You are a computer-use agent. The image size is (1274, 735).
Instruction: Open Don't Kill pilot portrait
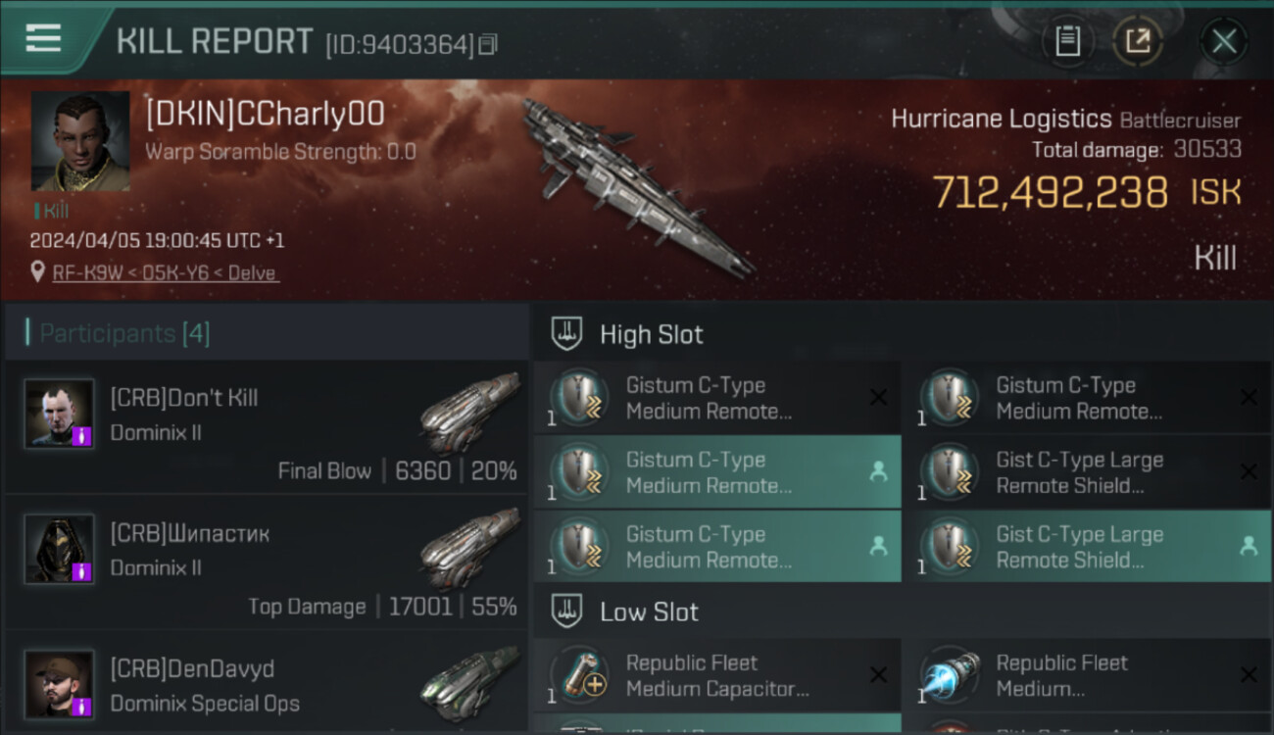pos(60,414)
